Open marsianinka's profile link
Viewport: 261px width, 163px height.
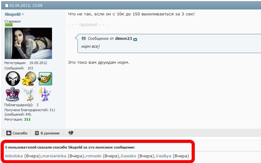click(x=54, y=156)
